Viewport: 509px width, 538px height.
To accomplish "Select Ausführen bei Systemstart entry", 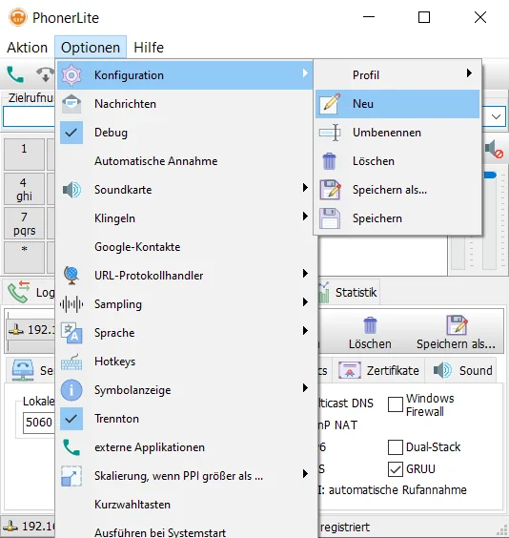I will pyautogui.click(x=185, y=532).
